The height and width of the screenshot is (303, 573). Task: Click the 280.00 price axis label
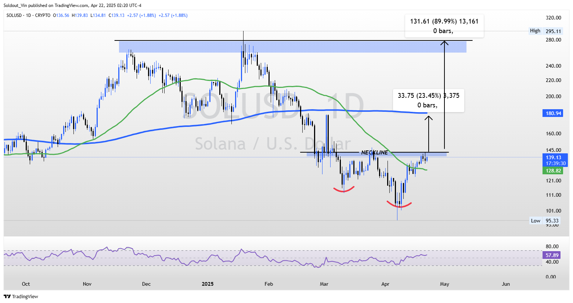pyautogui.click(x=553, y=40)
